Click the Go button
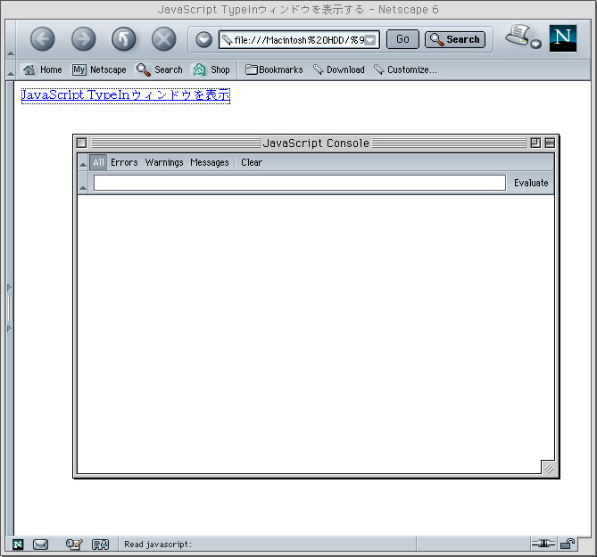The width and height of the screenshot is (597, 557). pos(402,39)
